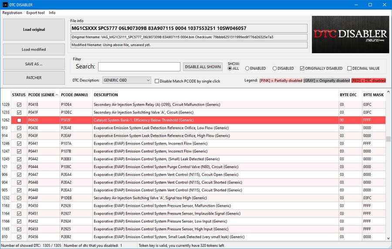Click the DISABLE ALL SHOWN button
Image resolution: width=392 pixels, height=249 pixels.
[x=203, y=67]
